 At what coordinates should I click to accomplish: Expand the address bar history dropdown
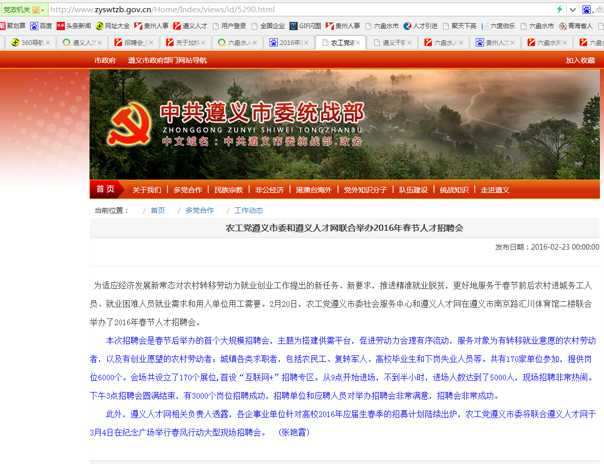click(573, 10)
